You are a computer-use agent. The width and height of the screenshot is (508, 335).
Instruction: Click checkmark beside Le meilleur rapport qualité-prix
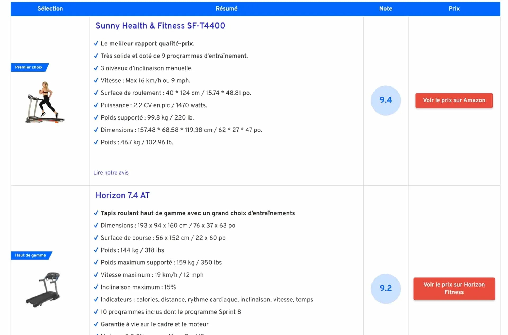point(96,43)
